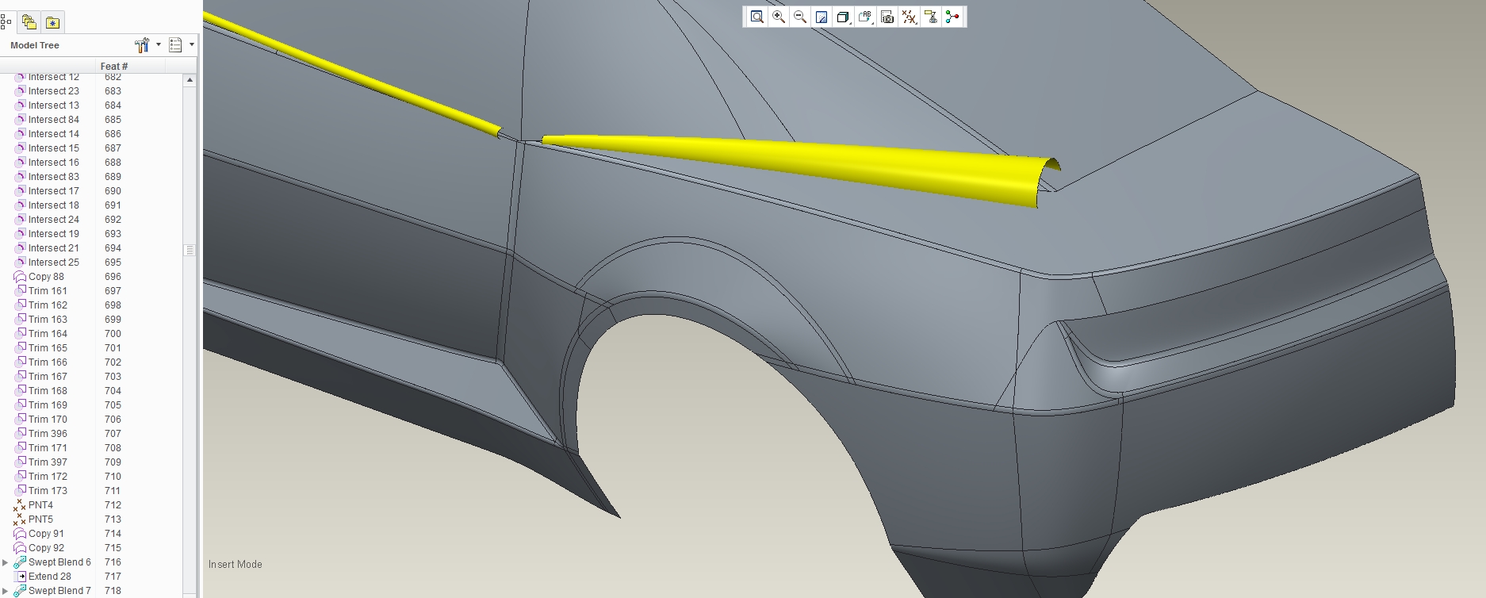Select the Swept Blend 6 feature
The height and width of the screenshot is (598, 1486).
coord(59,562)
